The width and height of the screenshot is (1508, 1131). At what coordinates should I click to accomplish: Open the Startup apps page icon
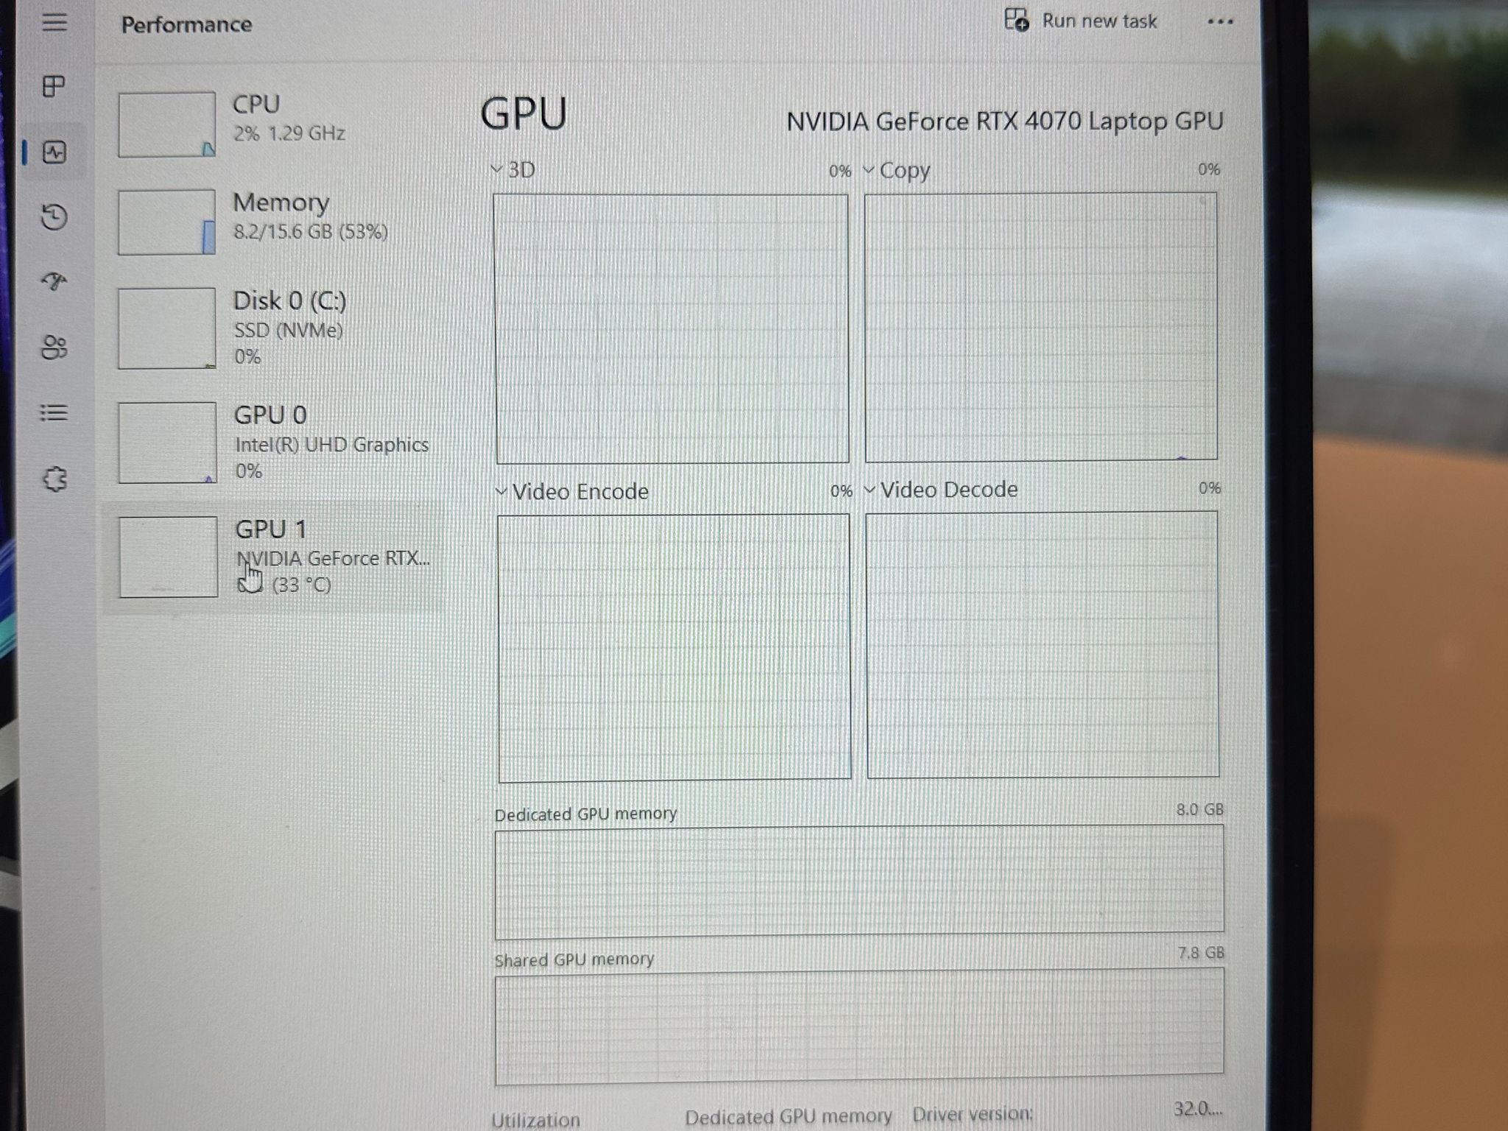coord(54,281)
